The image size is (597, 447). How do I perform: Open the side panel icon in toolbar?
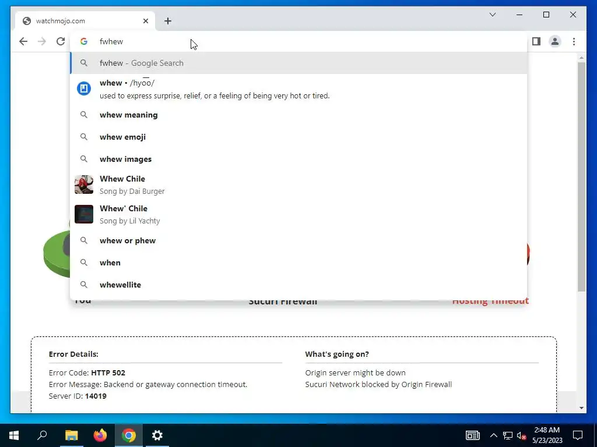536,41
